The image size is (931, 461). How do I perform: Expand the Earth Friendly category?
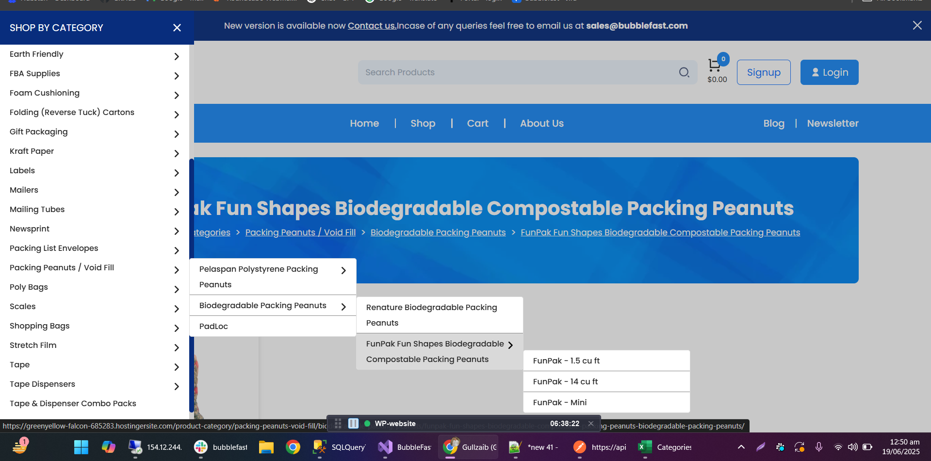(177, 56)
